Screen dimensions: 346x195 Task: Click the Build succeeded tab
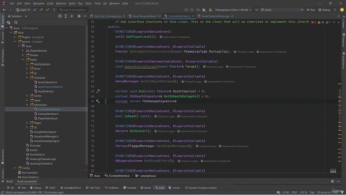point(27,181)
